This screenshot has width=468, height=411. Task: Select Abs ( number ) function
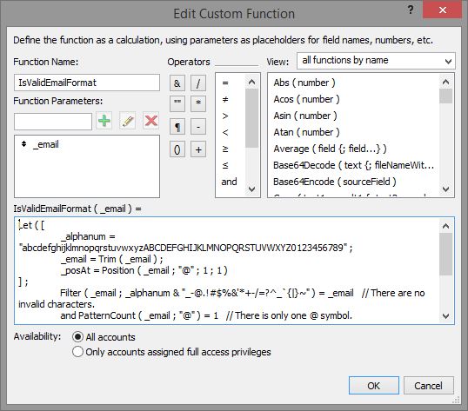[304, 83]
